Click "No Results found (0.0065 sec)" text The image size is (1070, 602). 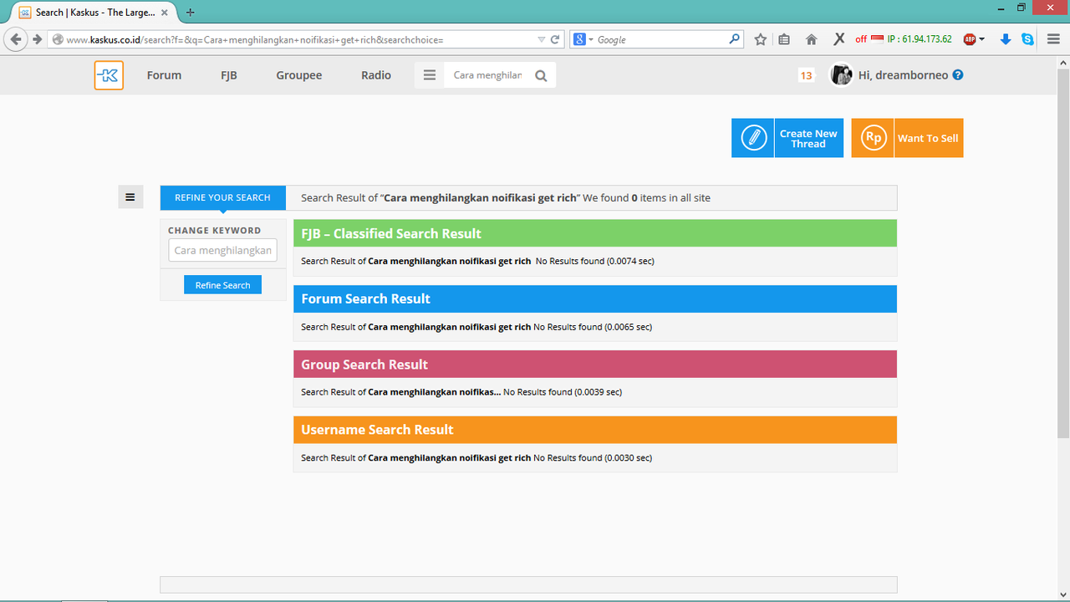[593, 327]
